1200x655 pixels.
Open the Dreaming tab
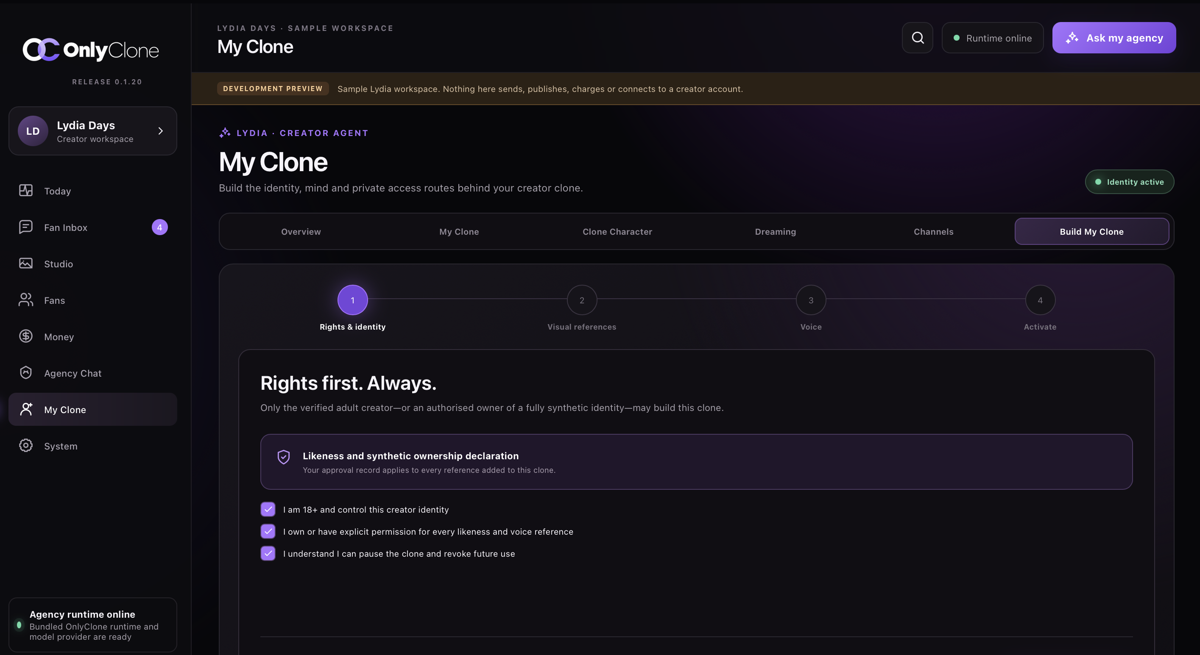775,231
